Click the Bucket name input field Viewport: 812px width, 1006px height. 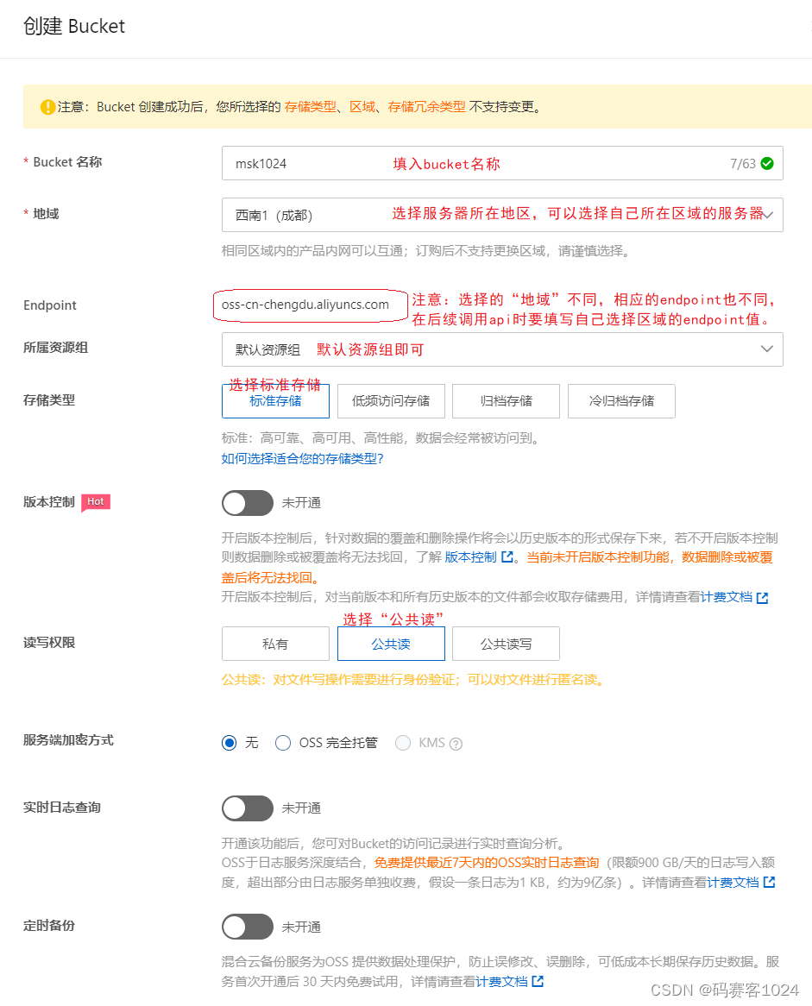[x=502, y=164]
